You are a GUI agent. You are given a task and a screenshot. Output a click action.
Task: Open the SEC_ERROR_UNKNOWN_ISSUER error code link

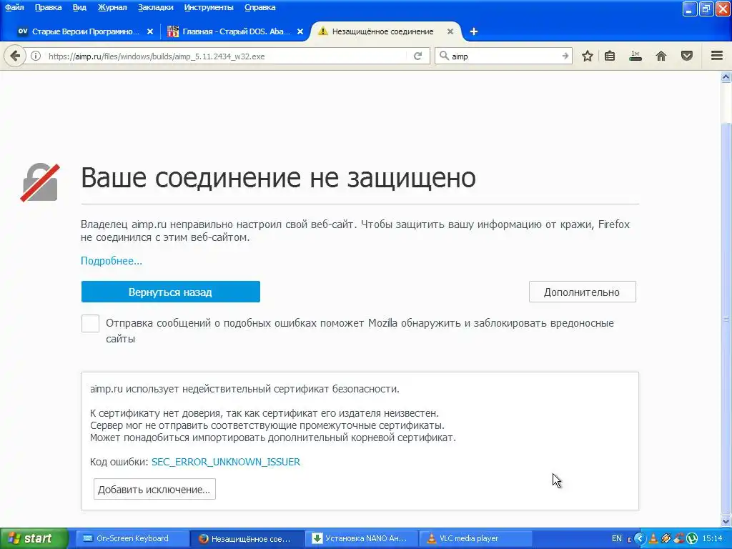[x=225, y=463]
